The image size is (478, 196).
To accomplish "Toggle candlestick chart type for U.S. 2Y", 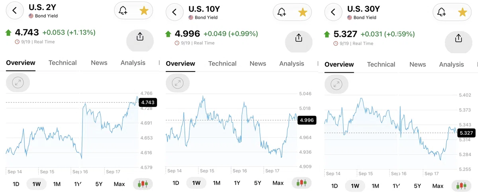I will pyautogui.click(x=143, y=184).
